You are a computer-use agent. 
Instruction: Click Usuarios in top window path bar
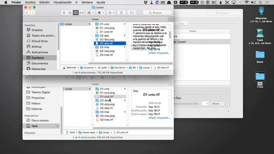[x=87, y=68]
